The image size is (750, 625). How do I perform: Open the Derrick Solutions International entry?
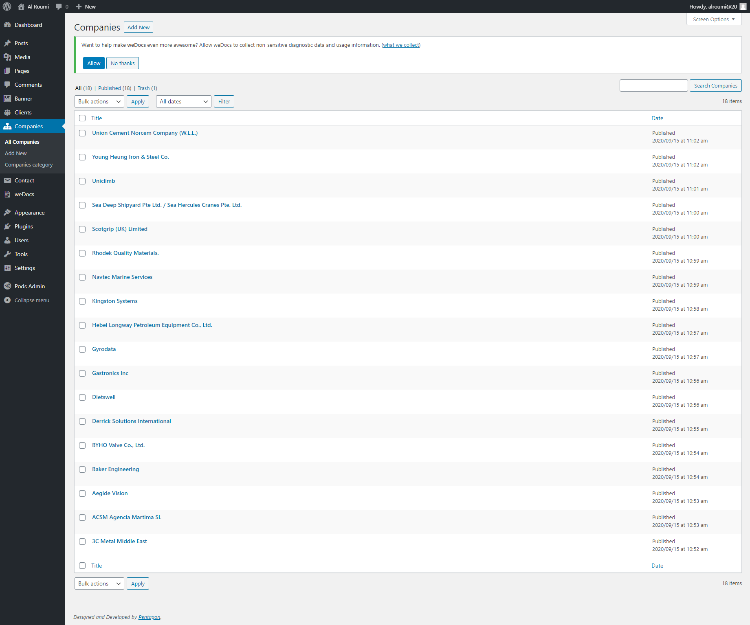click(132, 421)
